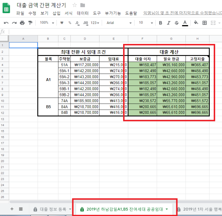Switch to the 대출 정보 등록 sheet tab
The height and width of the screenshot is (216, 222).
pos(53,209)
